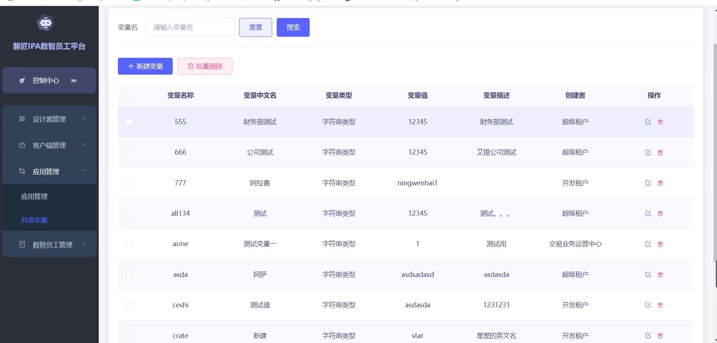This screenshot has height=343, width=717.
Task: Click the double-arrow icon beside 控制中心
Action: coord(74,80)
